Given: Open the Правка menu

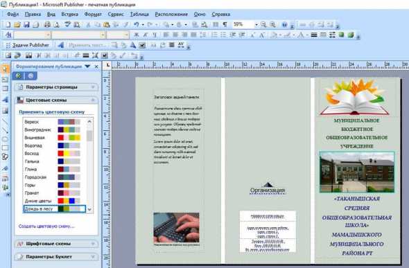Looking at the screenshot, I should 33,15.
